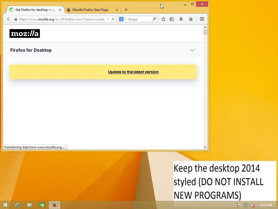The image size is (278, 209).
Task: Click the Firefox taskbar button
Action: coord(54,205)
